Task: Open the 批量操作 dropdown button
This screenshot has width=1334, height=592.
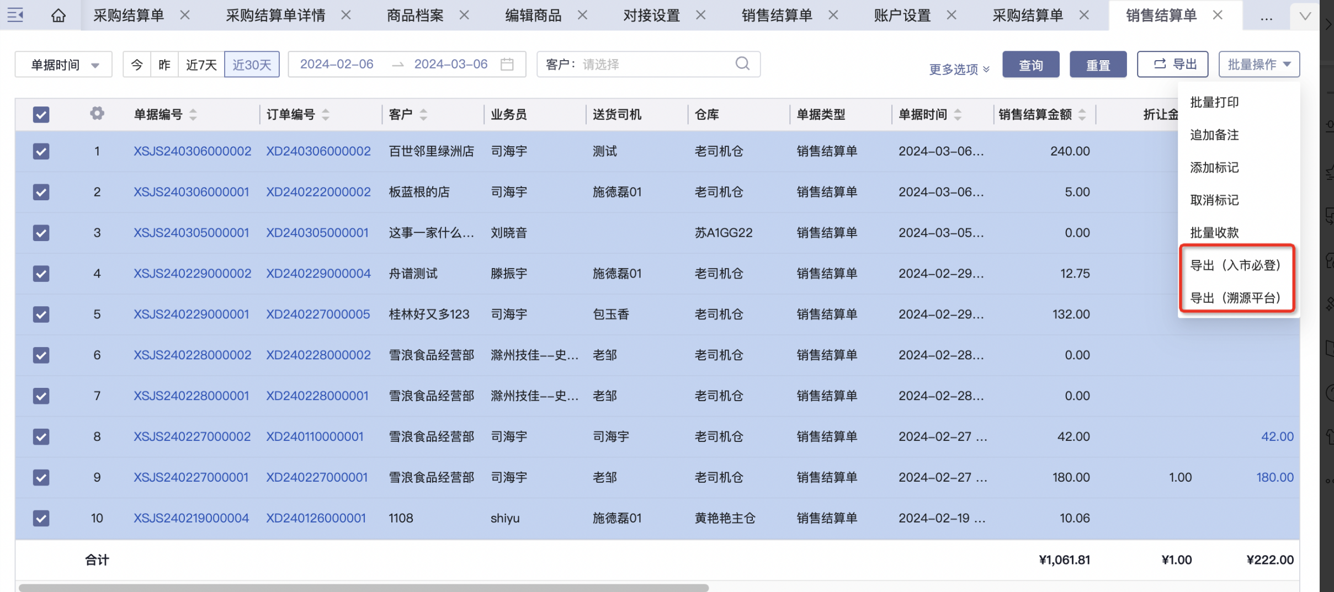Action: point(1258,65)
